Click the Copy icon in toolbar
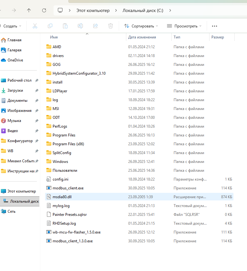 click(x=50, y=26)
